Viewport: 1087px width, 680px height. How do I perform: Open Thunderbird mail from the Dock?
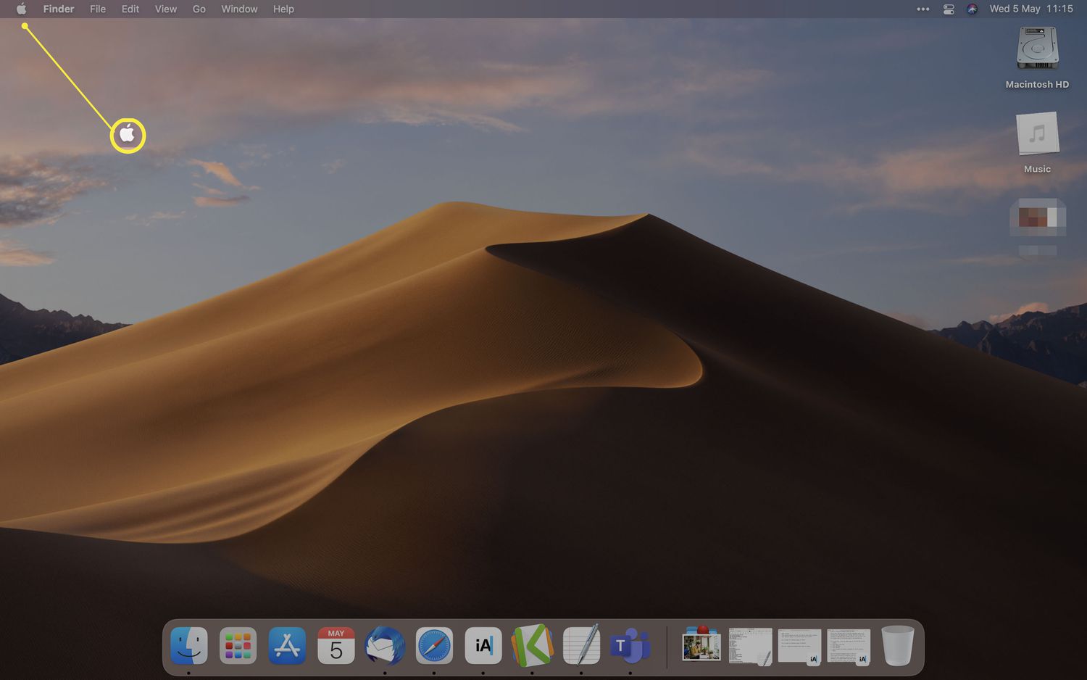(385, 645)
